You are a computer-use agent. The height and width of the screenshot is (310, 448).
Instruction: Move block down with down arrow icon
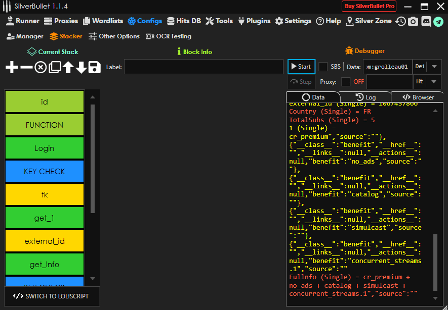[x=81, y=67]
